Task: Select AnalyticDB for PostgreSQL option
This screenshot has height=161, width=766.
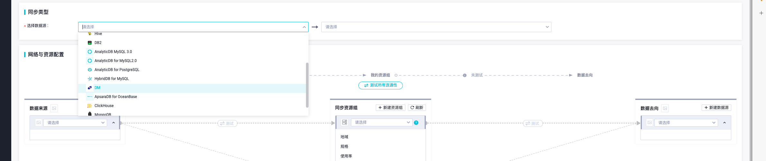Action: point(192,70)
